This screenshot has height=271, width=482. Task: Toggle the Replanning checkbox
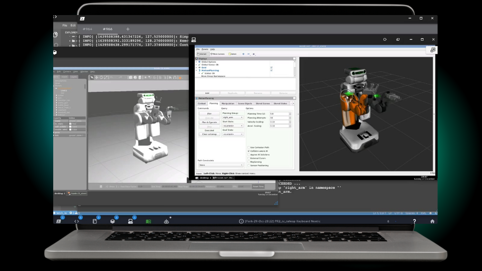(x=249, y=162)
